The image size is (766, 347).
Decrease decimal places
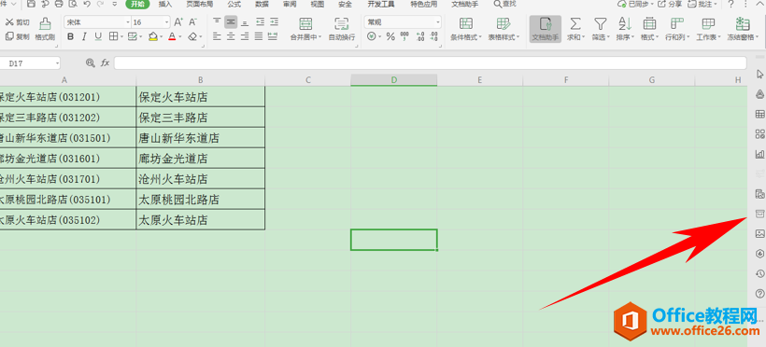click(x=433, y=36)
